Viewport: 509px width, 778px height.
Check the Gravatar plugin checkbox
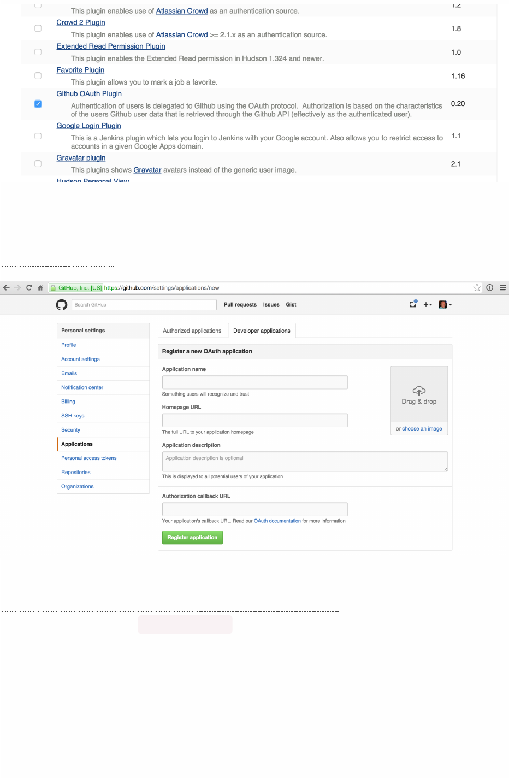pyautogui.click(x=38, y=163)
